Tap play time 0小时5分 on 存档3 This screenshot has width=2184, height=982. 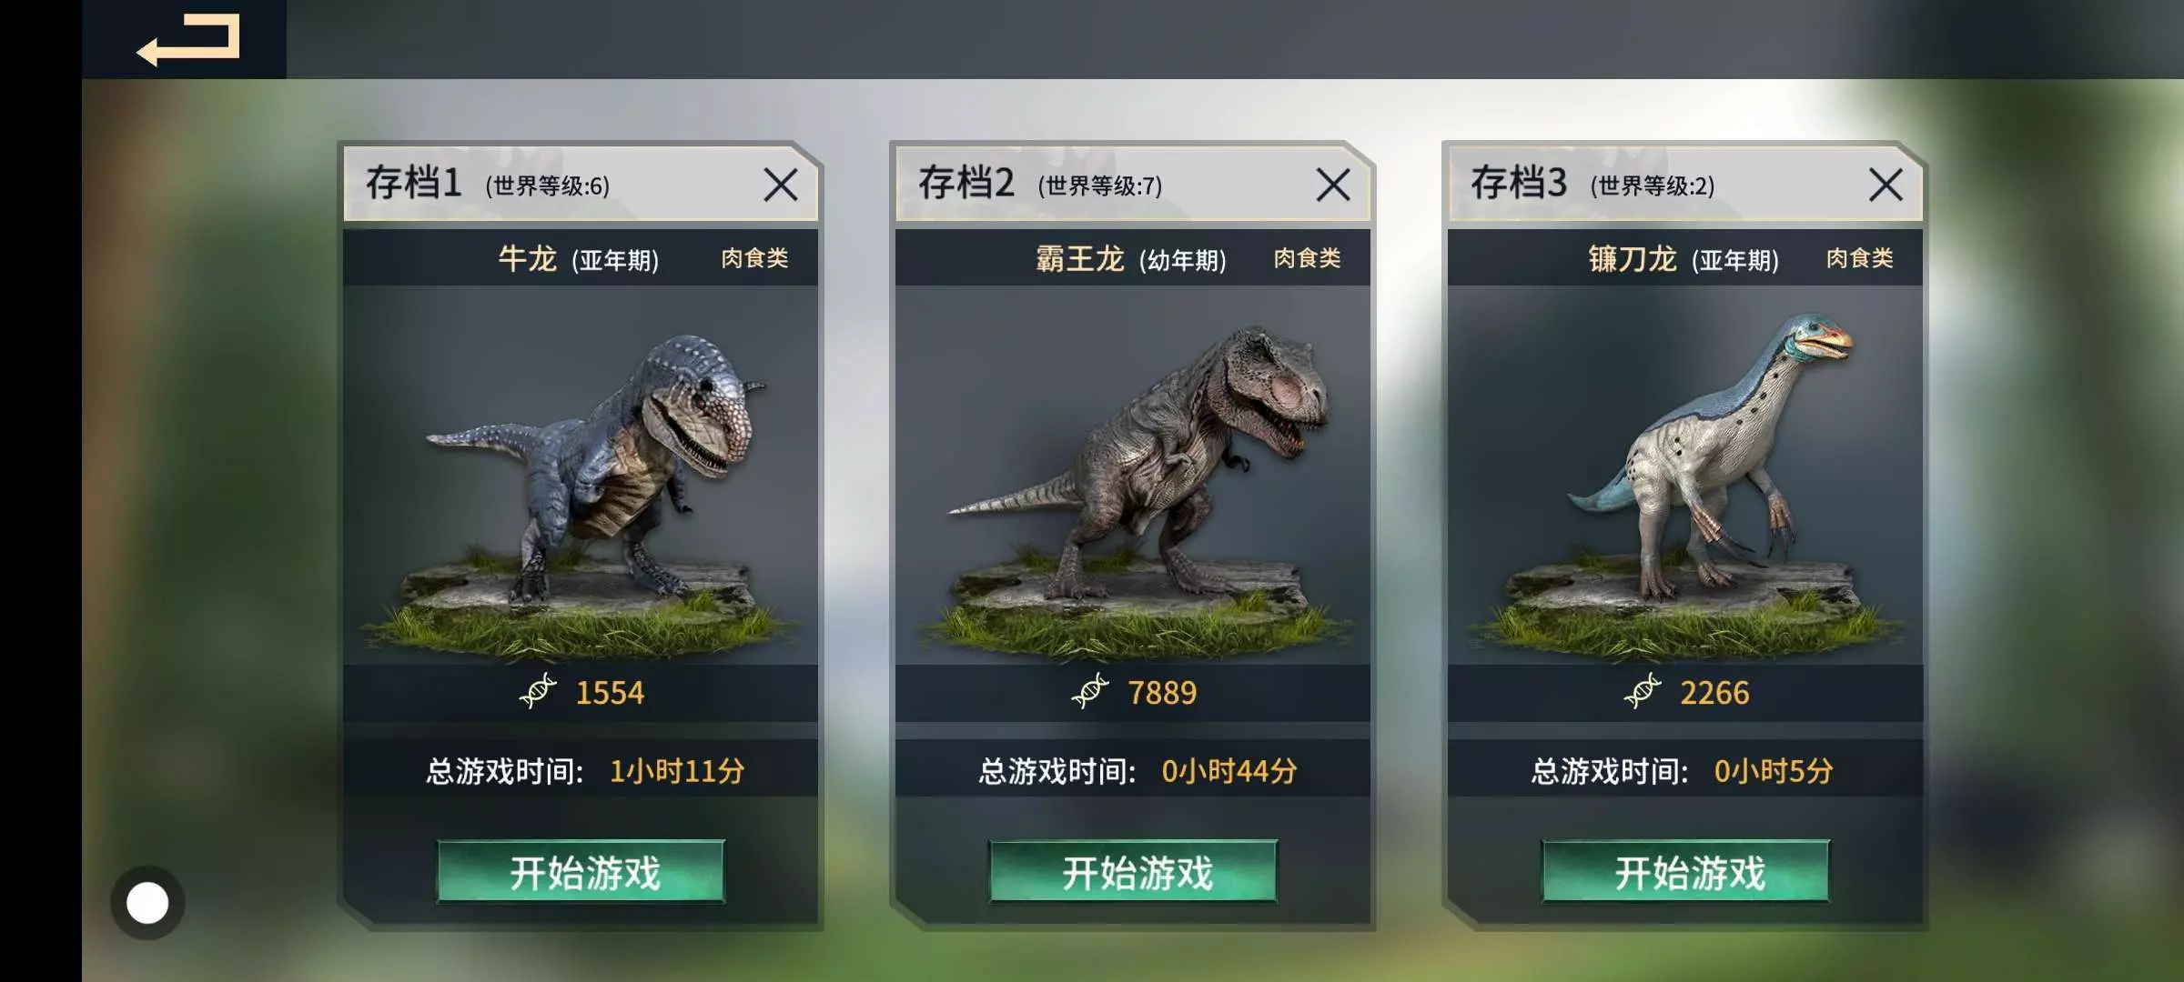click(1774, 771)
